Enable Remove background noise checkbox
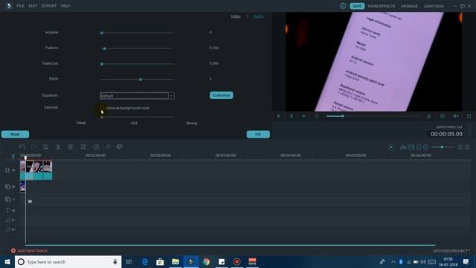 [x=103, y=108]
